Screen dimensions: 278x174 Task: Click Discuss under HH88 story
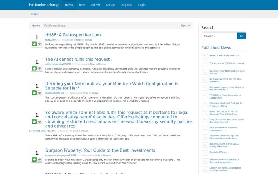pos(88,40)
